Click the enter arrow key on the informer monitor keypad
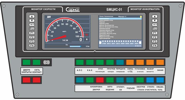This screenshot has height=100, width=185. pos(155,25)
